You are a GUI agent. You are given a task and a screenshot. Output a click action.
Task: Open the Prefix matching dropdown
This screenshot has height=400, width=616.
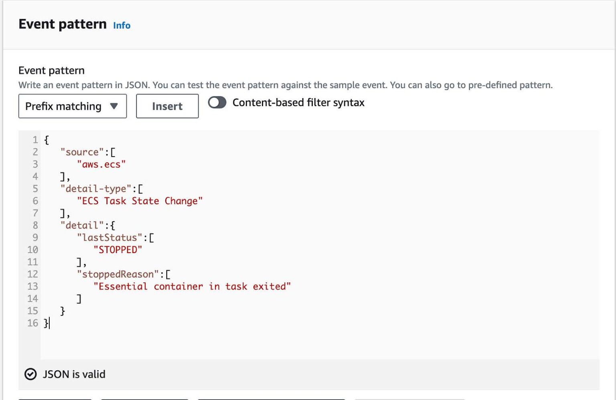[x=72, y=106]
